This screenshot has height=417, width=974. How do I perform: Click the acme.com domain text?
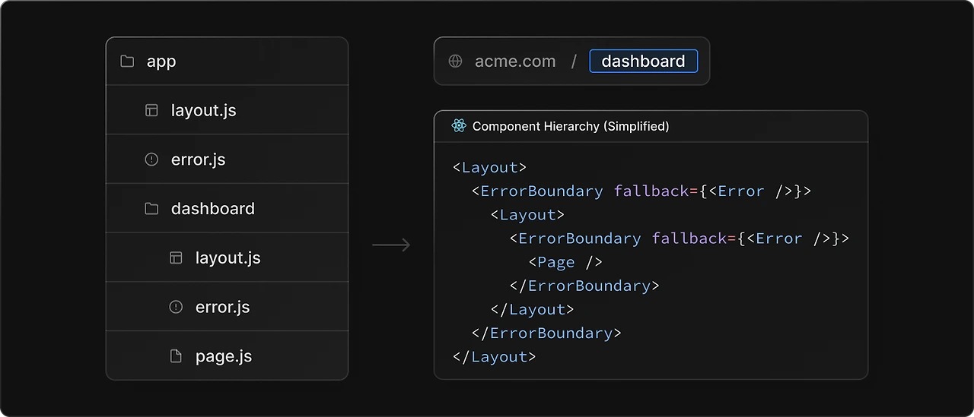coord(515,62)
